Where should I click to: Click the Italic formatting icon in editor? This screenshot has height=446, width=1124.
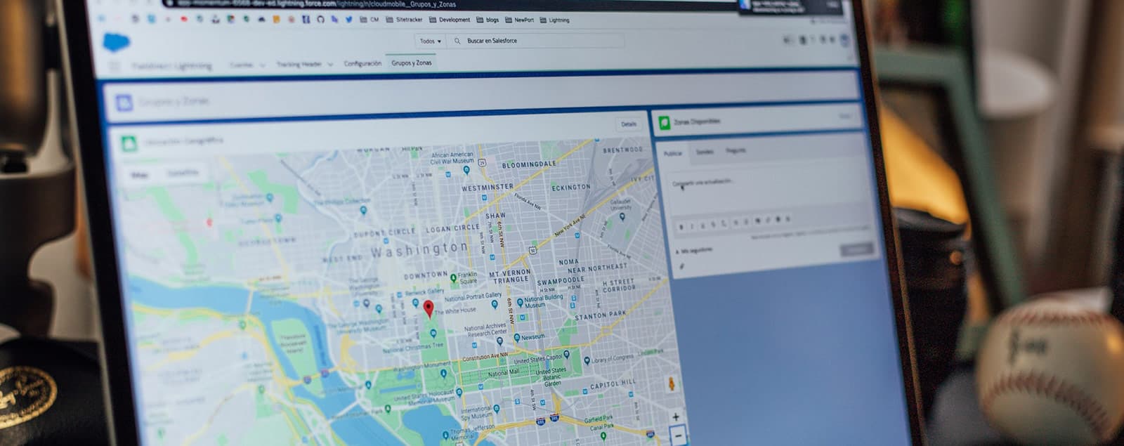691,225
